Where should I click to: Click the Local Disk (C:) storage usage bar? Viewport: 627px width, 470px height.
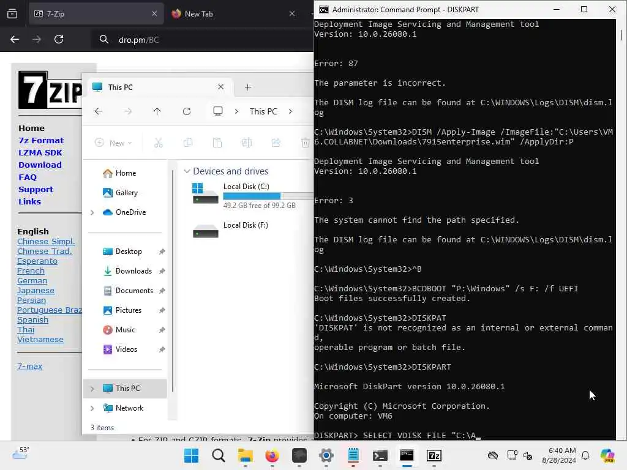(x=268, y=196)
